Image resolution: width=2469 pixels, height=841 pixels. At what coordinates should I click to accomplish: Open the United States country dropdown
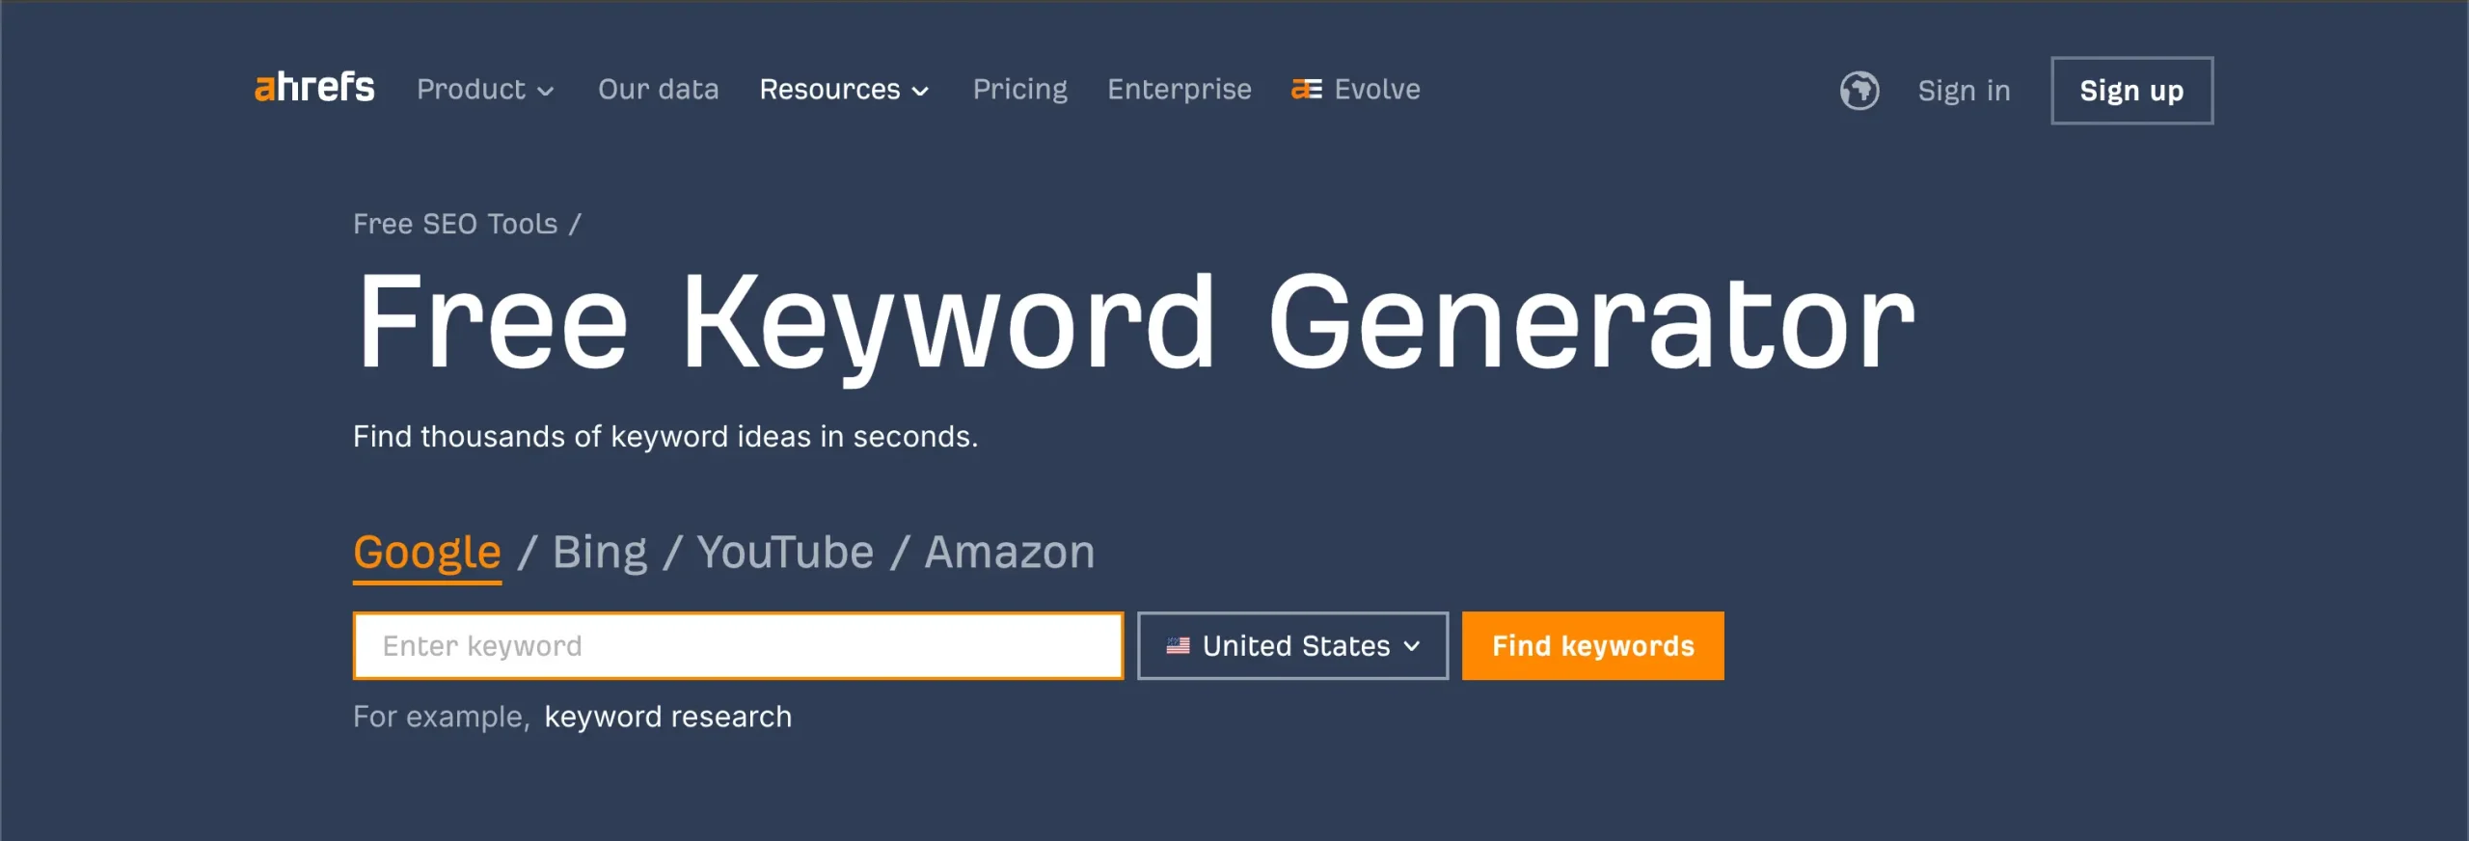point(1292,645)
